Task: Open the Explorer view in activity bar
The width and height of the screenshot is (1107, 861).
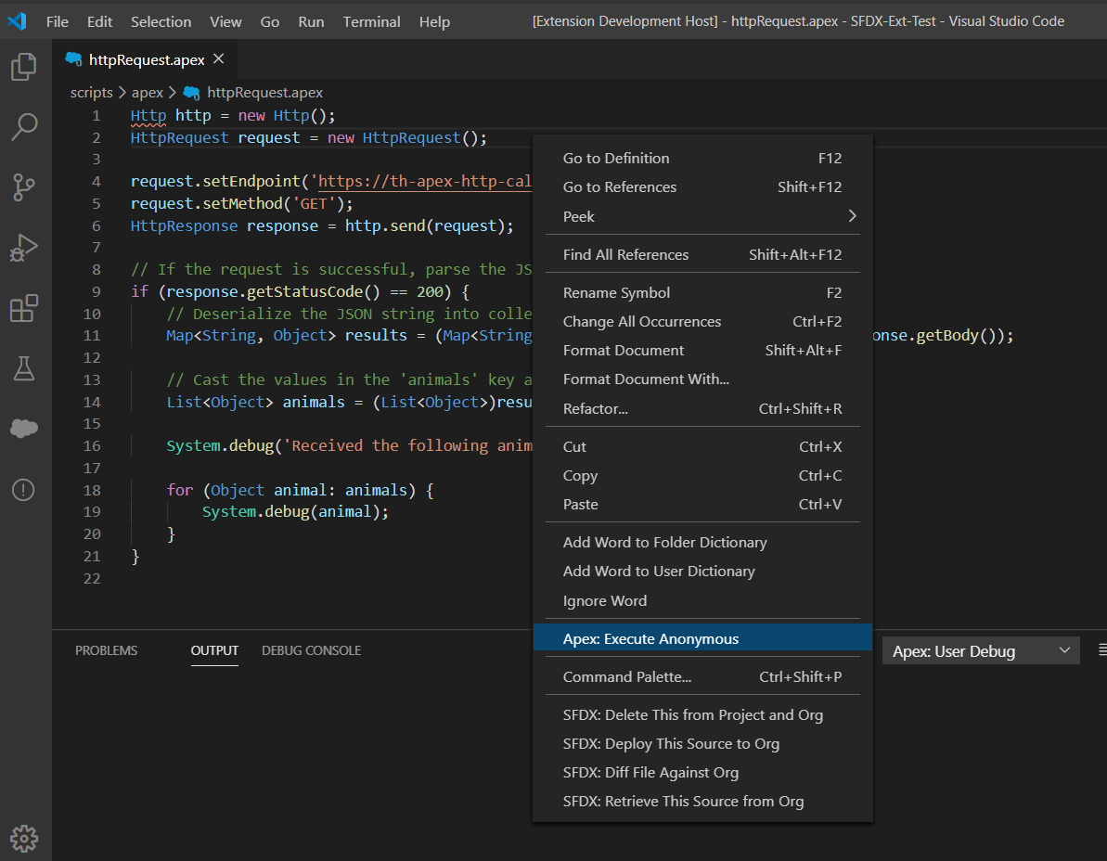Action: pos(24,67)
